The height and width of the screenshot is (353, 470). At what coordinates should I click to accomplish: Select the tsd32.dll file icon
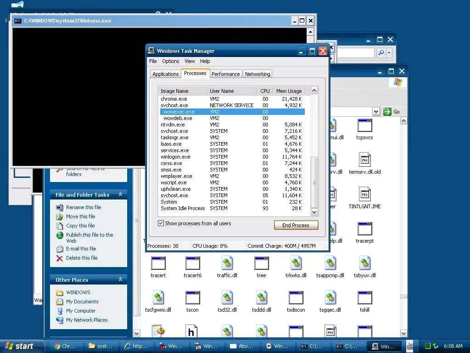point(227,298)
